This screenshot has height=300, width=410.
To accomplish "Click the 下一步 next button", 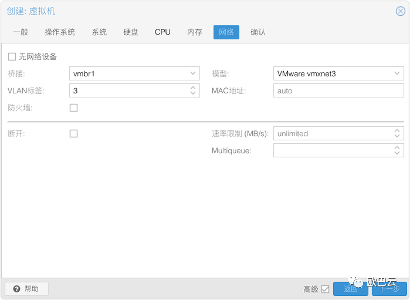I will pos(389,289).
